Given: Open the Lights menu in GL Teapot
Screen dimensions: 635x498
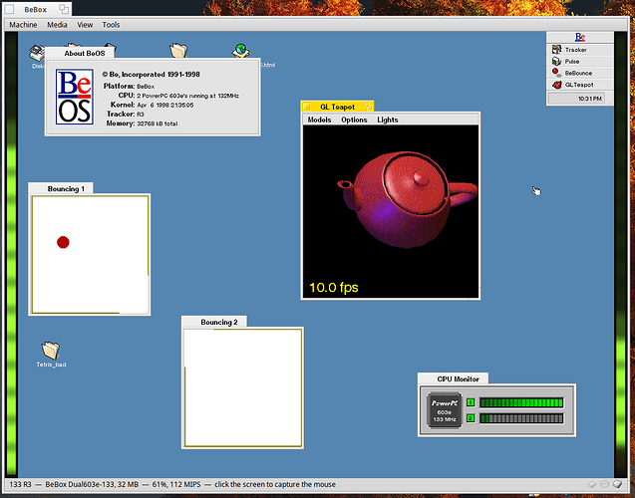Looking at the screenshot, I should click(388, 120).
